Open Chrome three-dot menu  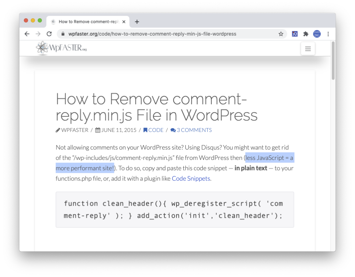coord(328,34)
